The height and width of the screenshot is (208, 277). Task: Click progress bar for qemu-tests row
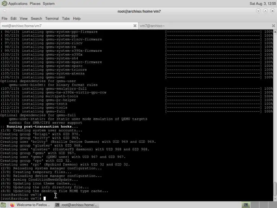pyautogui.click(x=213, y=104)
